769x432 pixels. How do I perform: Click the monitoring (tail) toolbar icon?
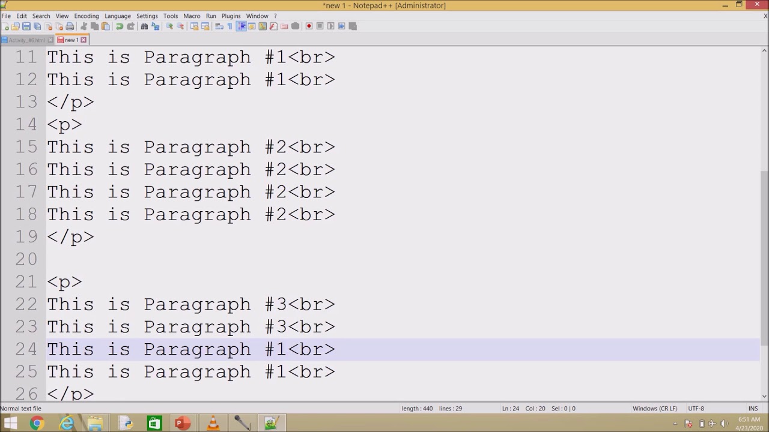point(295,26)
